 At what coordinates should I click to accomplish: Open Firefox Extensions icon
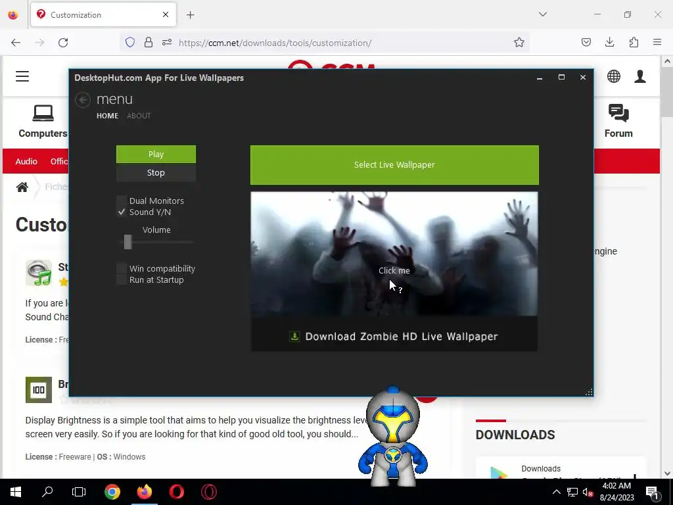click(634, 42)
